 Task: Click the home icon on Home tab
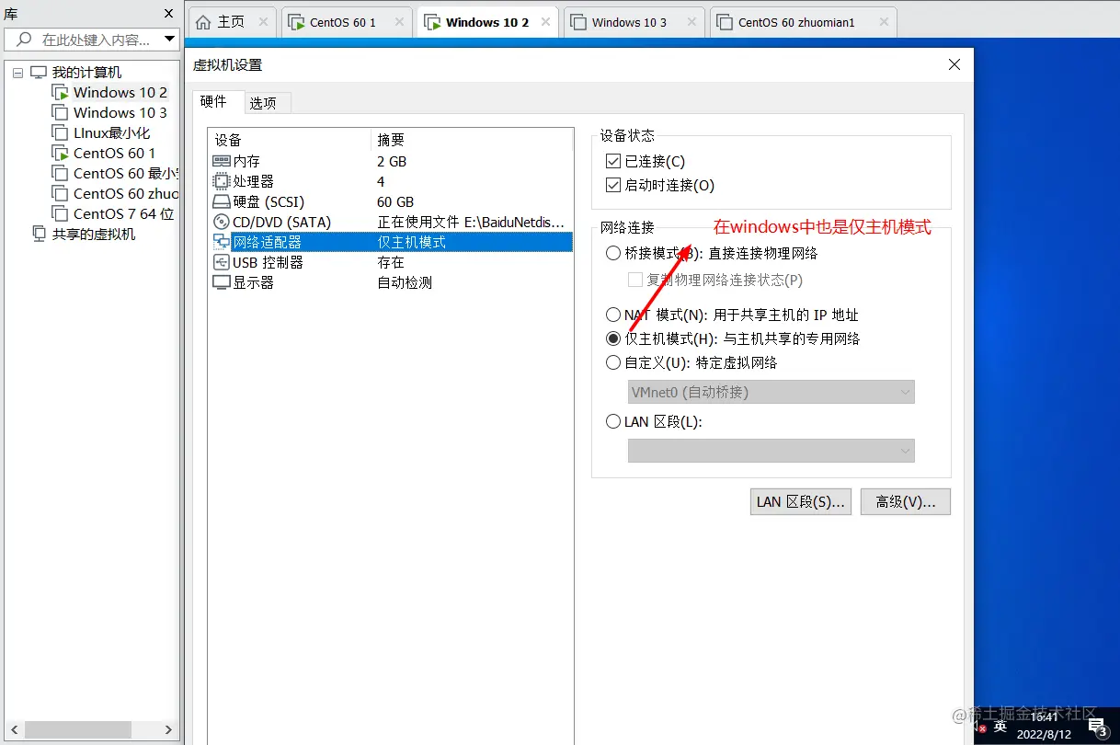click(x=203, y=22)
